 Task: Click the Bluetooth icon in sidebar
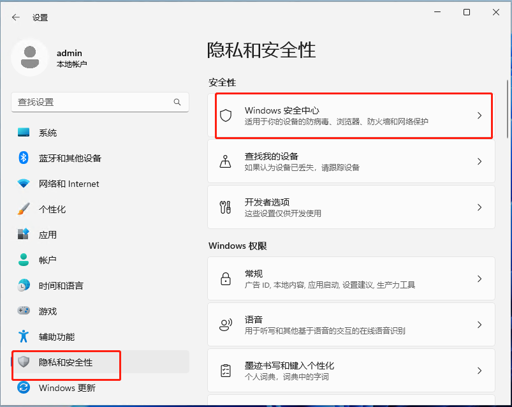tap(24, 158)
